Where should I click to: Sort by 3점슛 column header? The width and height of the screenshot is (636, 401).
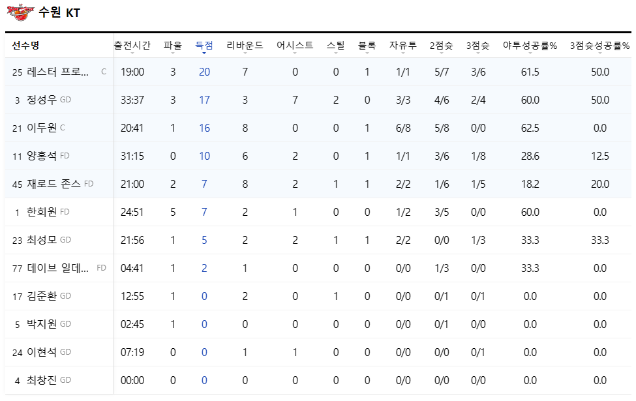point(477,46)
